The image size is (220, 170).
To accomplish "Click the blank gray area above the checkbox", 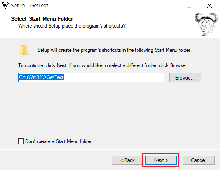I will 110,110.
